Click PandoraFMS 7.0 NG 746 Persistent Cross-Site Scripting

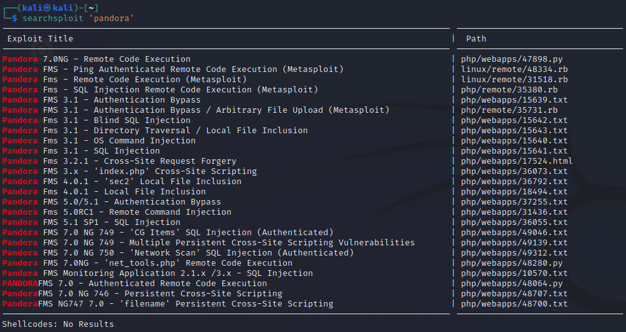click(142, 294)
